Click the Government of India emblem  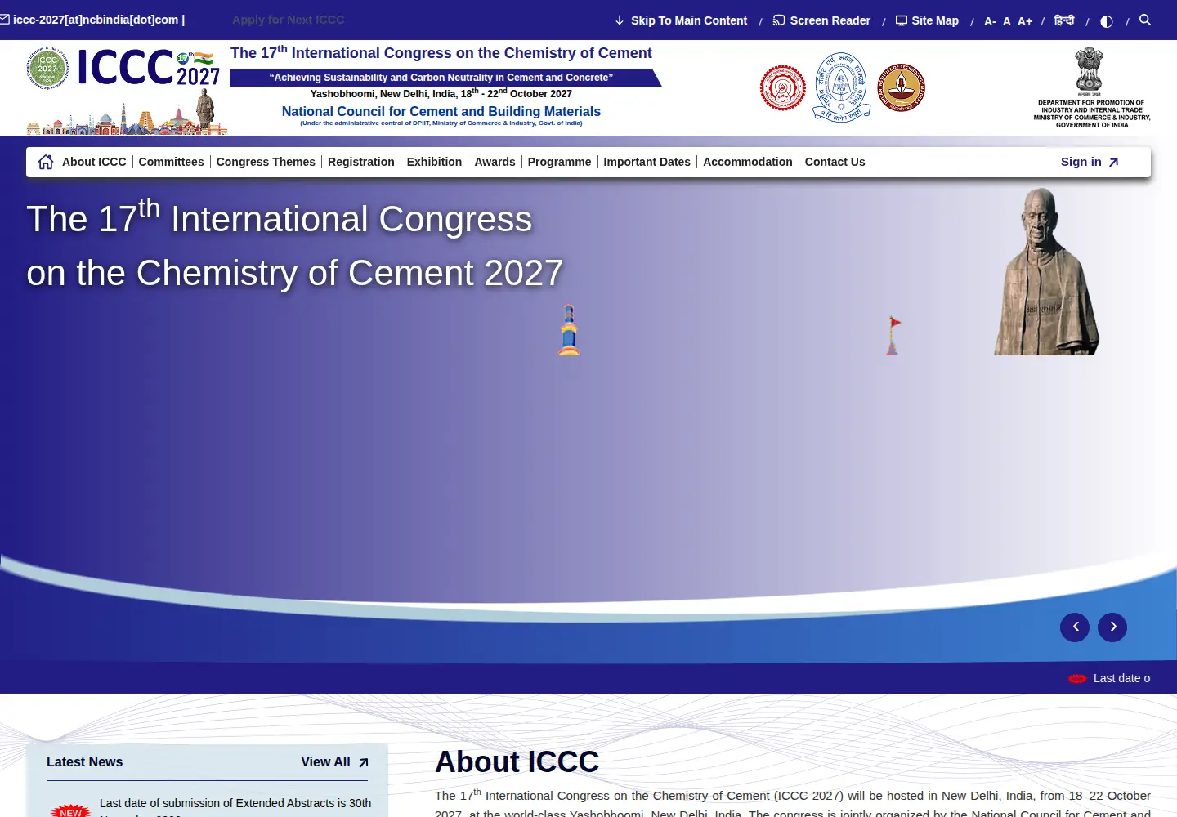(1089, 72)
